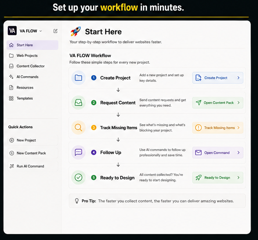Click the sparkle icon next to AI Commands
This screenshot has height=240, width=258.
[x=11, y=77]
